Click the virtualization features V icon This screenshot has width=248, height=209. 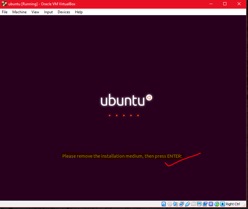coord(210,204)
